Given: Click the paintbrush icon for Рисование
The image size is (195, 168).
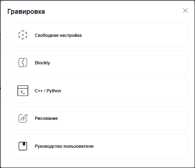Looking at the screenshot, I should point(23,118).
